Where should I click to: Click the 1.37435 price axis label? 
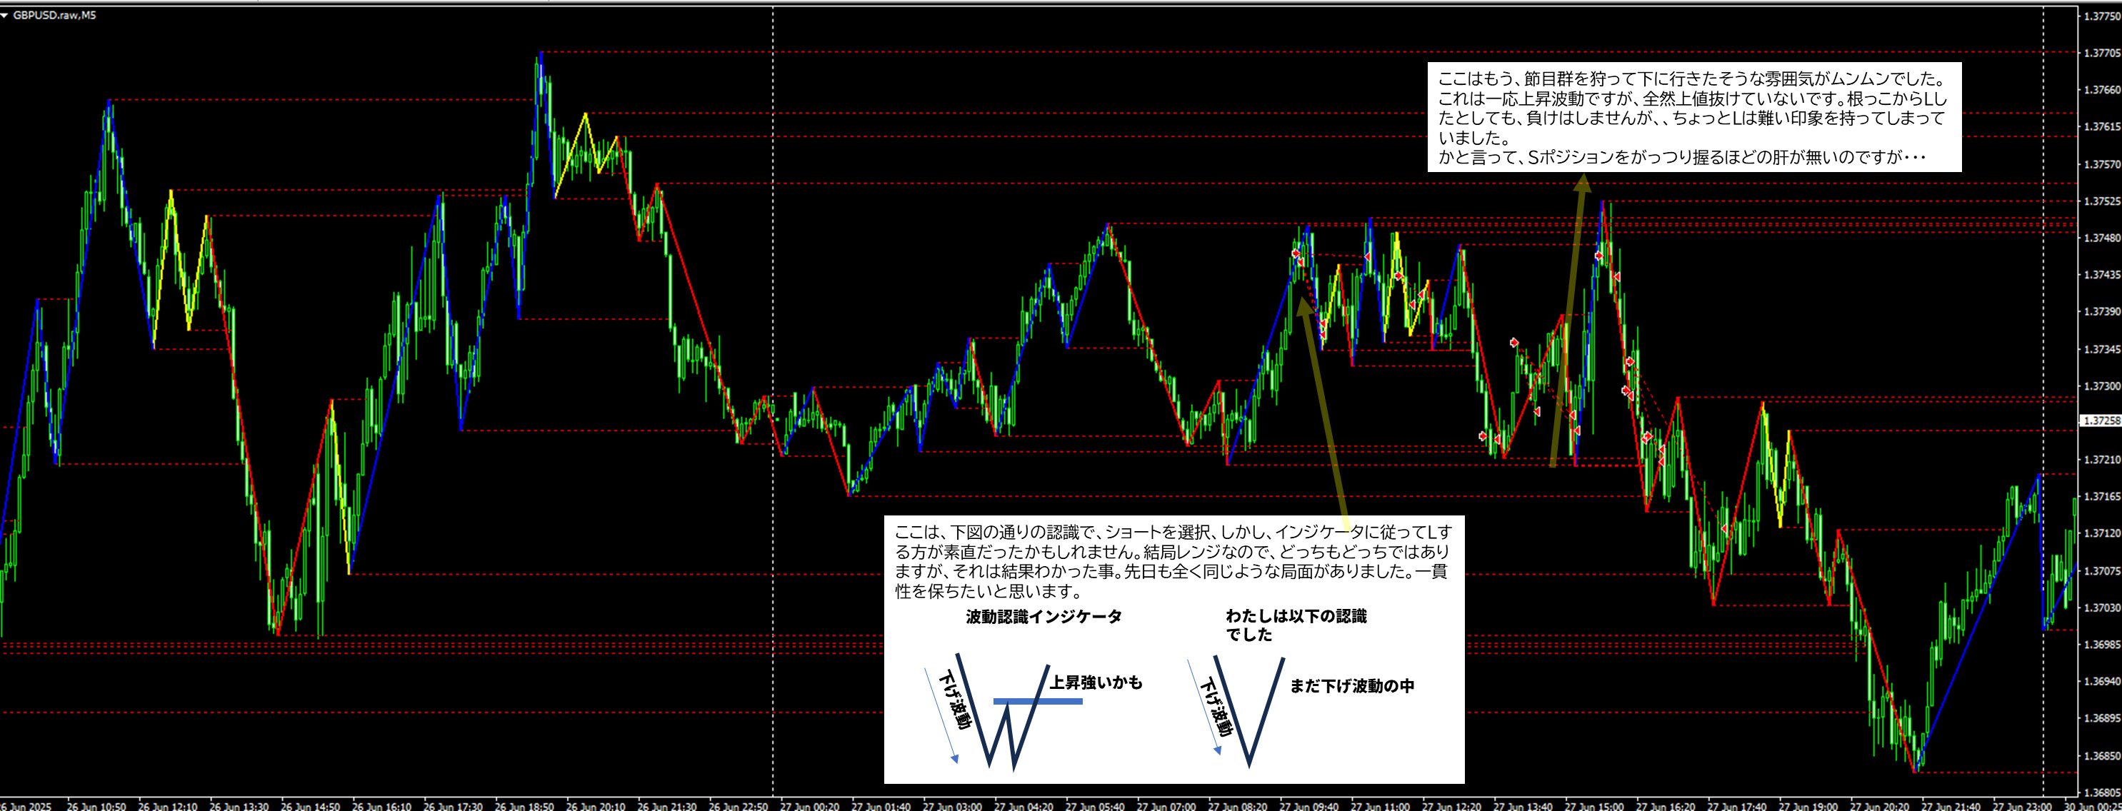[2101, 274]
